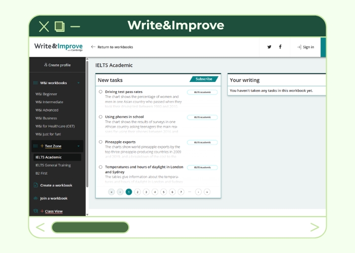The image size is (355, 253).
Task: Open the Twitter share icon
Action: tap(269, 47)
